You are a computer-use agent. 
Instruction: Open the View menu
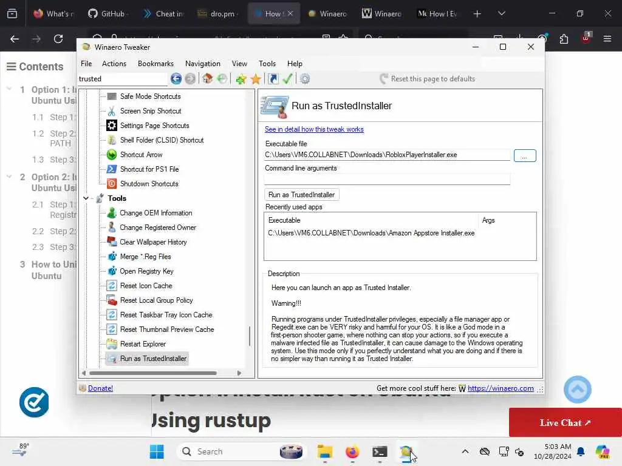click(x=239, y=63)
